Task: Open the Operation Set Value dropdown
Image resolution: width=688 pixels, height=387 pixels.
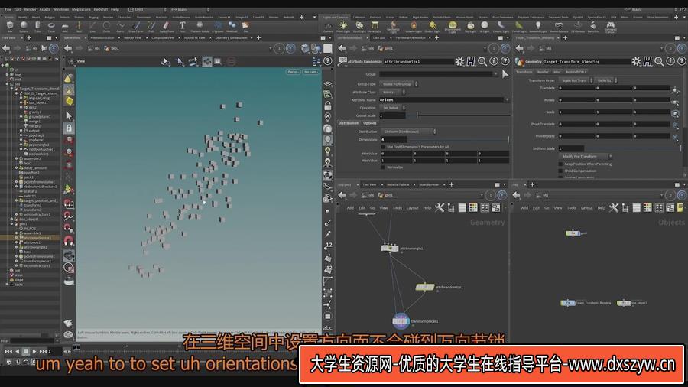Action: (392, 108)
